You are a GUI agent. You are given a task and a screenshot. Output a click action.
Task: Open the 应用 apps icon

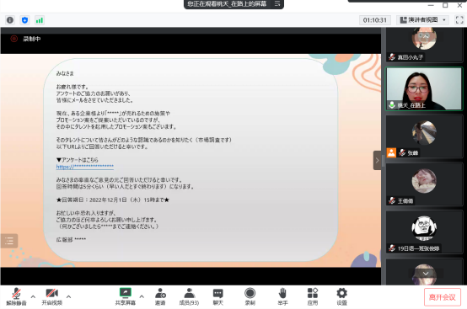coord(313,296)
